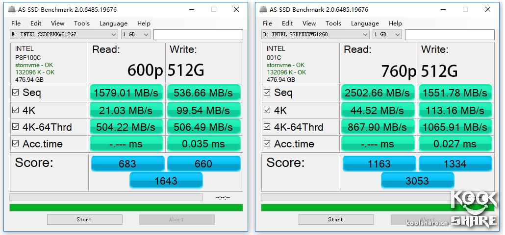505x235 pixels.
Task: Click the 4K-64Thrd read result 504.22 MB/s
Action: pos(126,127)
